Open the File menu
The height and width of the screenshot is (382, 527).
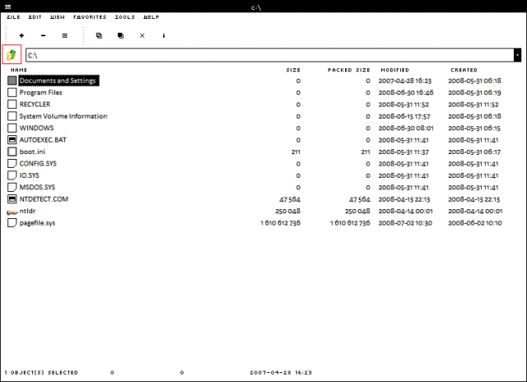point(13,17)
